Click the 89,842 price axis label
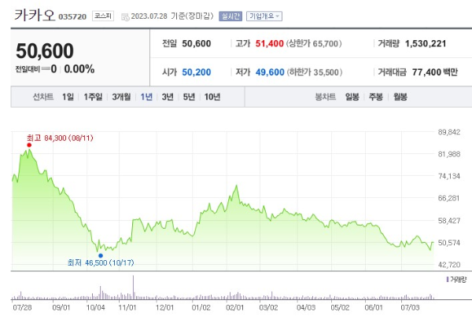Image resolution: width=472 pixels, height=319 pixels. coord(449,132)
